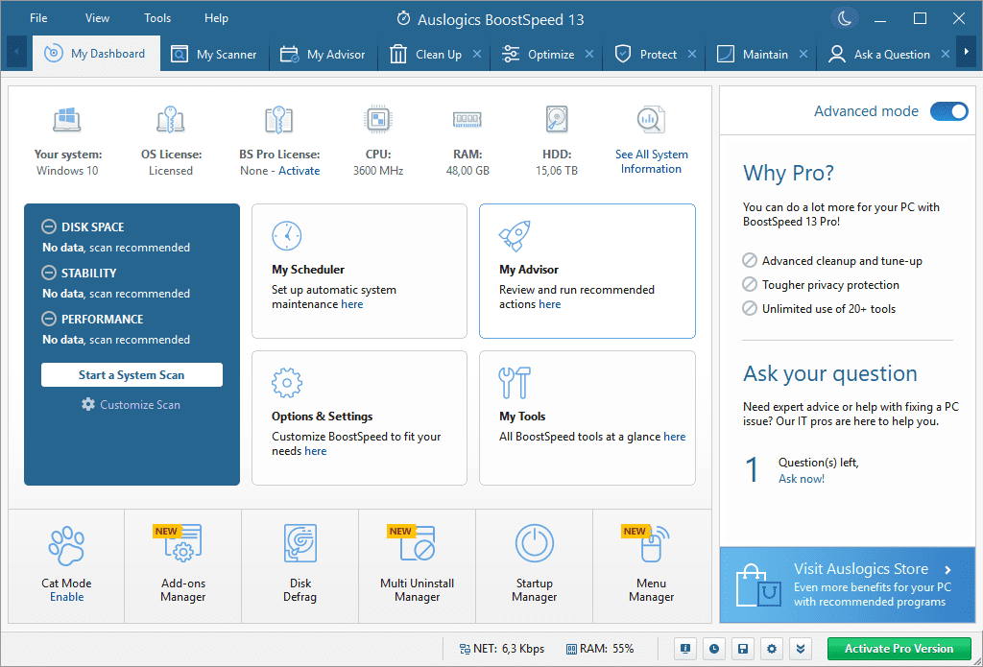This screenshot has height=667, width=983.
Task: Show next tabs with right arrow
Action: pos(966,53)
